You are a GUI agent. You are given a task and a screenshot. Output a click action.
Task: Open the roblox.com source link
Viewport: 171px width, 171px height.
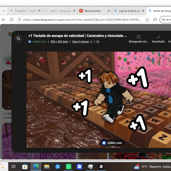pos(39,42)
